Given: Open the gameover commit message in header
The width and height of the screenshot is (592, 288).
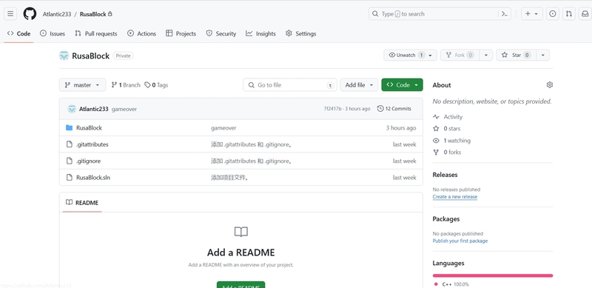Looking at the screenshot, I should [x=124, y=109].
